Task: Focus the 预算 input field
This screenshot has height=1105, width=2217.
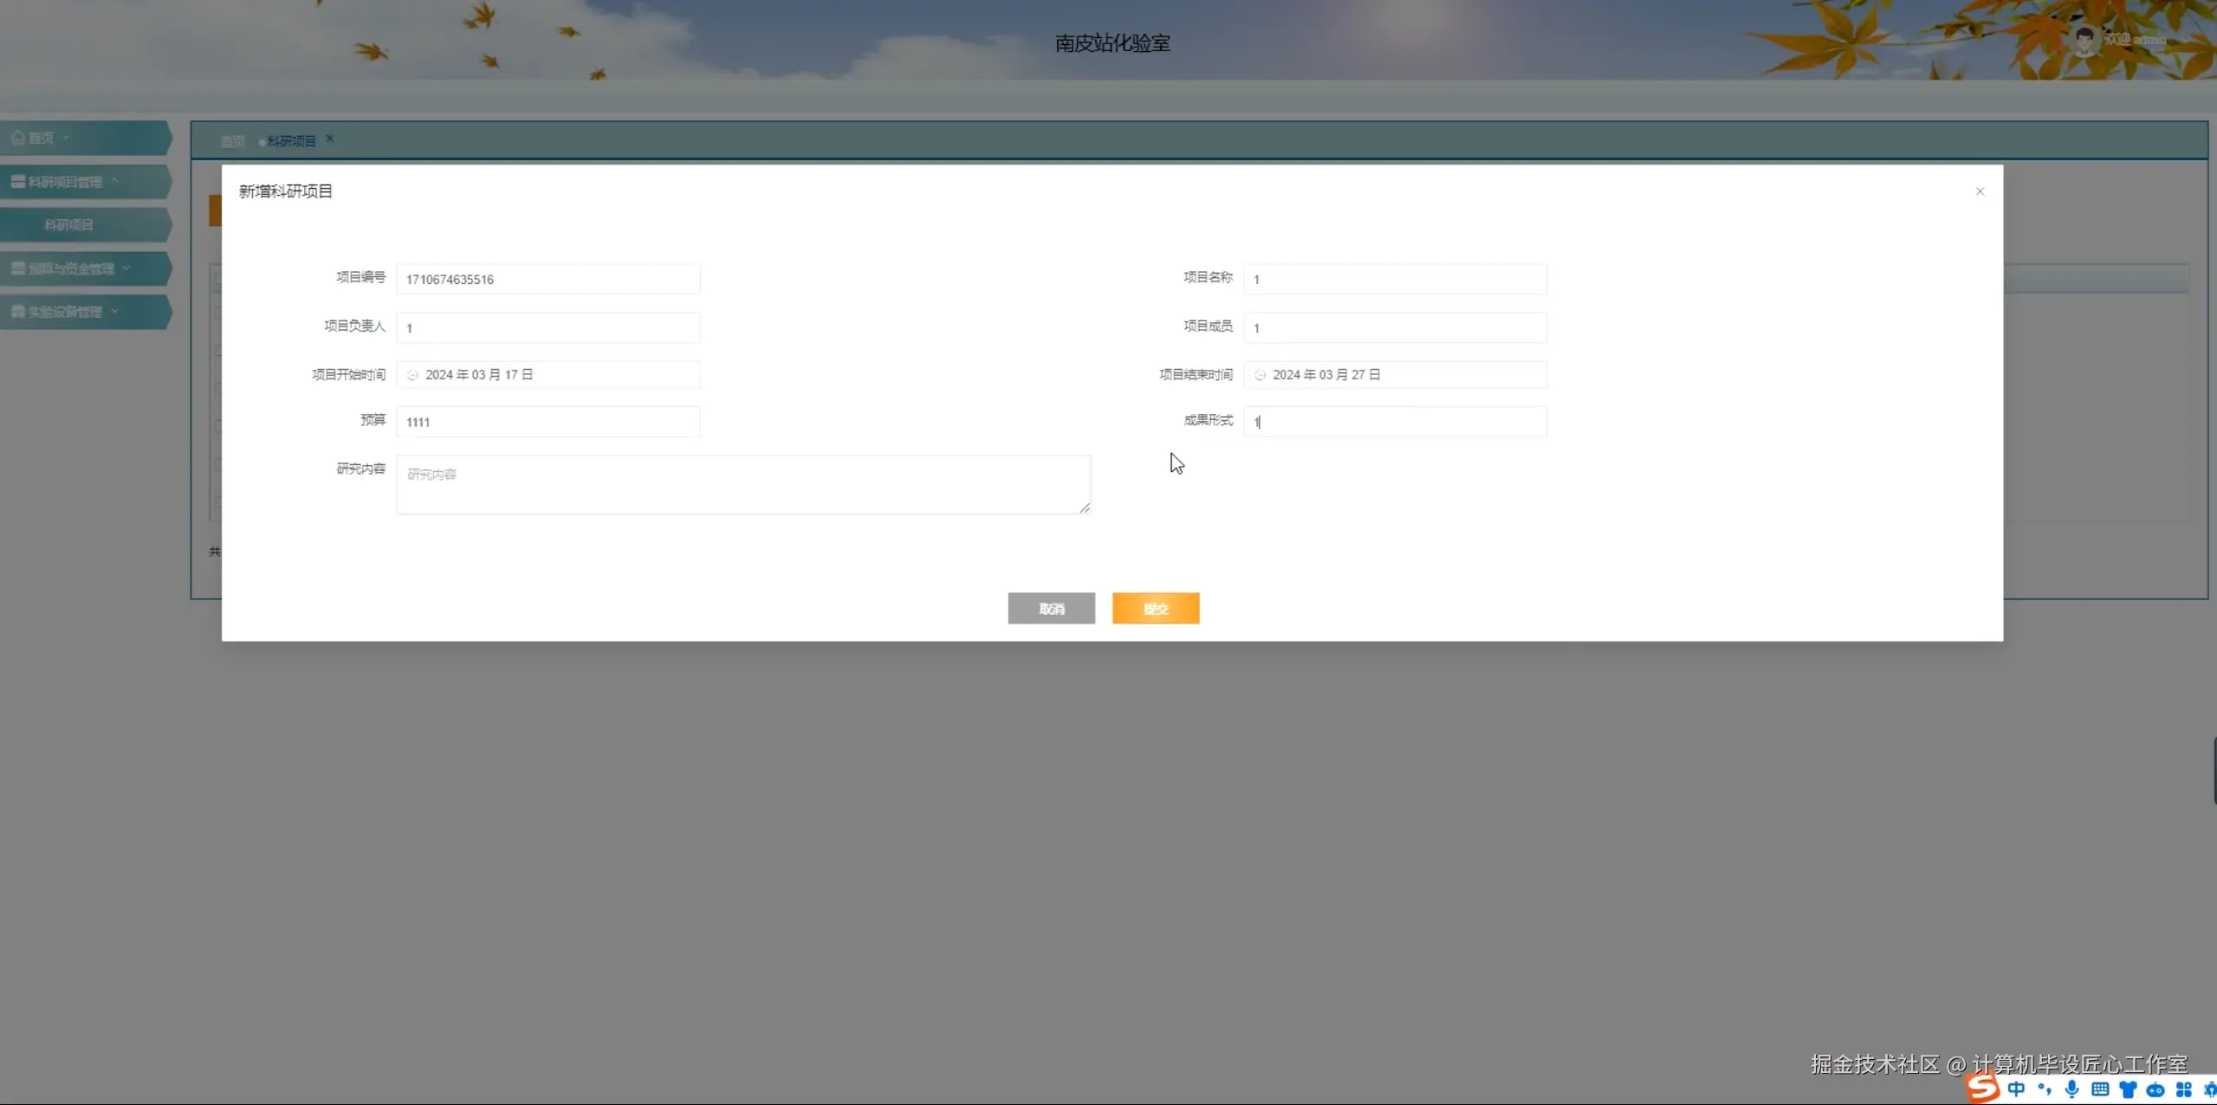Action: click(548, 422)
